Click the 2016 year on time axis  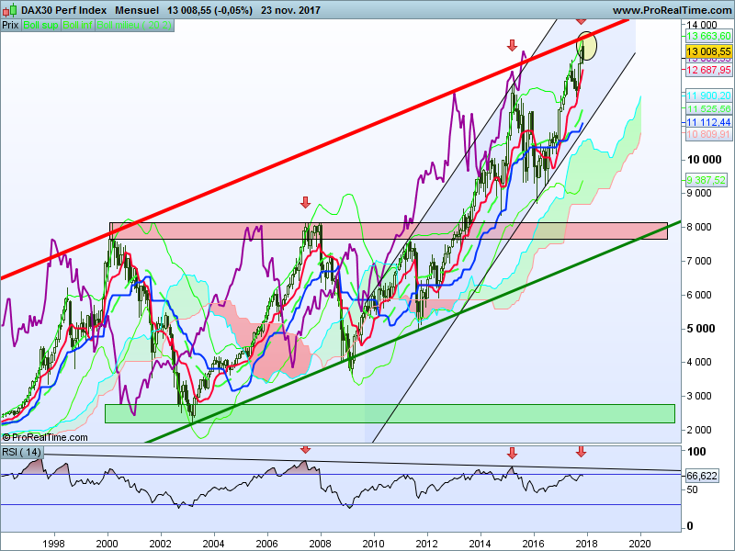(x=534, y=544)
